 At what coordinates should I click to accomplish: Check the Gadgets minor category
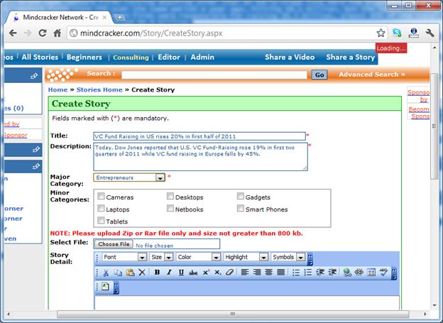(241, 196)
